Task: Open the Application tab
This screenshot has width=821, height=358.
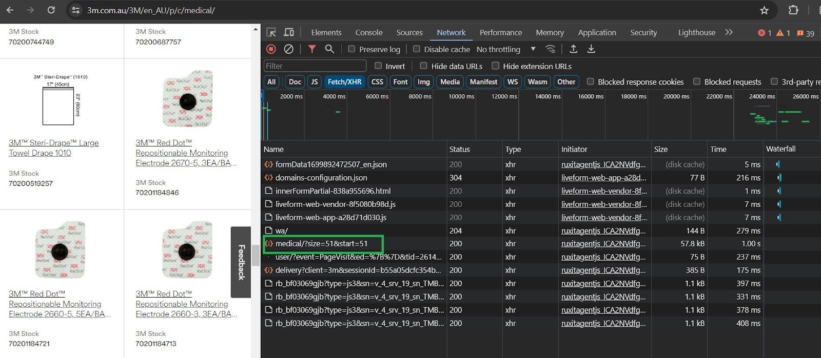Action: pos(597,32)
